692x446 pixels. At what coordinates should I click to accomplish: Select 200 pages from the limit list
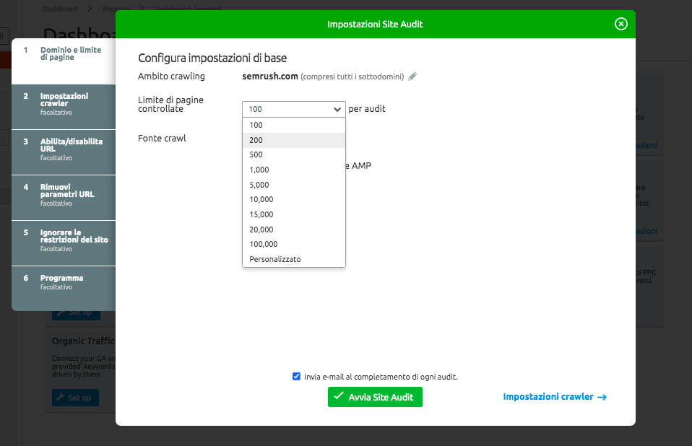(x=294, y=140)
